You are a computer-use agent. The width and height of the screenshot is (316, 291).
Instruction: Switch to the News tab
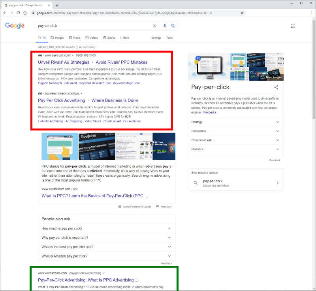pos(75,38)
